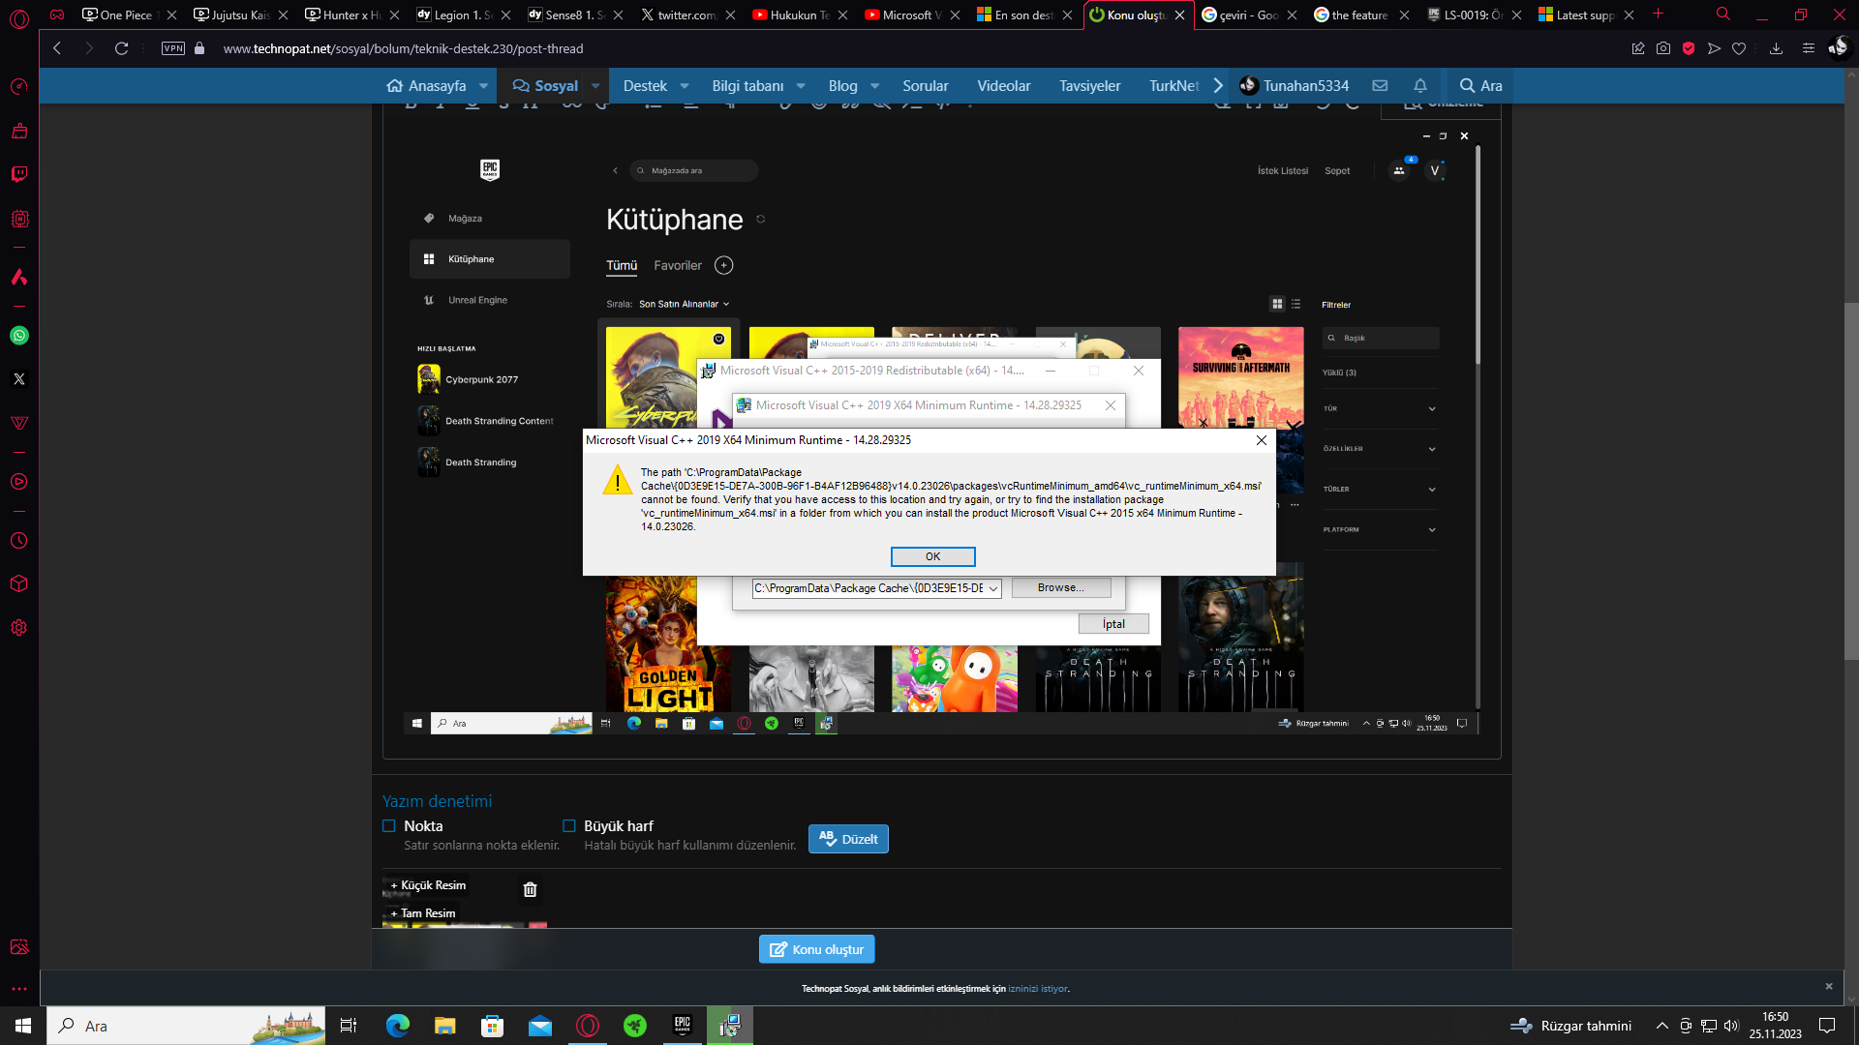
Task: Click the snapshot camera icon in address bar
Action: (x=1663, y=48)
